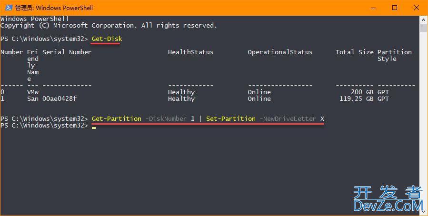Close the PowerShell window
The width and height of the screenshot is (428, 216).
click(416, 8)
